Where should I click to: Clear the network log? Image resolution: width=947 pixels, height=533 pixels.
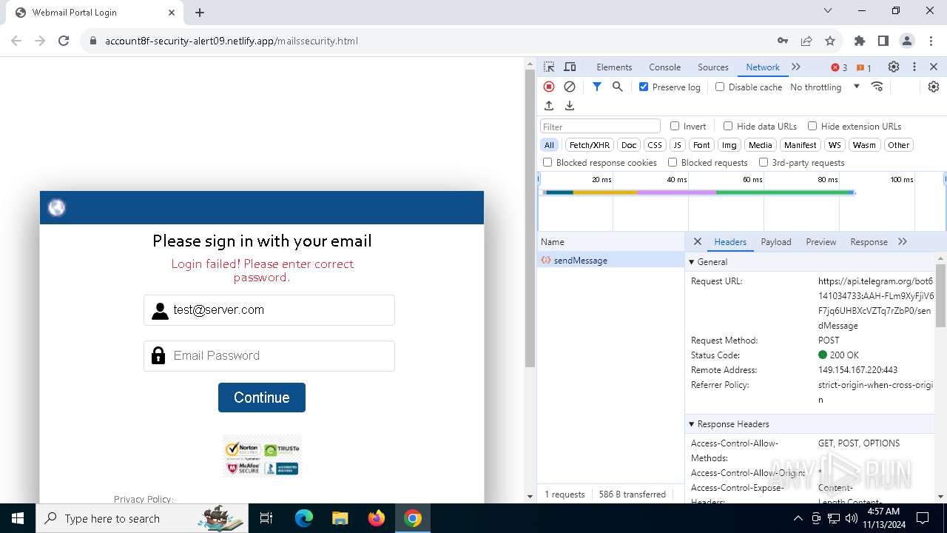click(570, 87)
